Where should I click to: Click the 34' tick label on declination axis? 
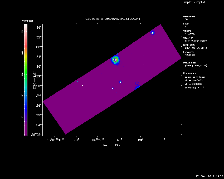click(x=38, y=27)
